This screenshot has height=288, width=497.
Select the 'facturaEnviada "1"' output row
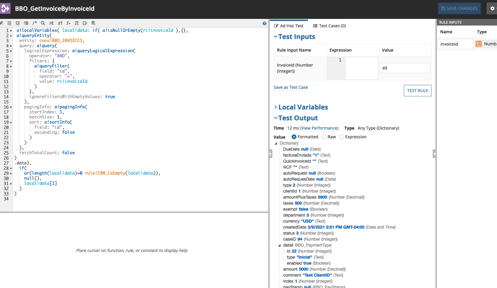pos(307,155)
